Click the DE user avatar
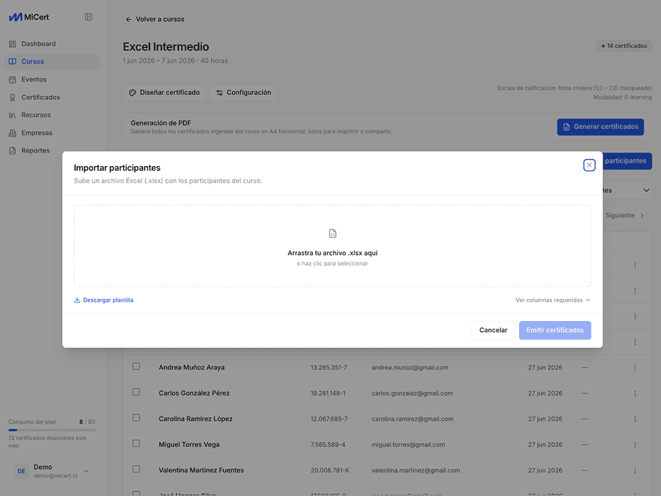Viewport: 661px width, 496px height. click(x=21, y=471)
